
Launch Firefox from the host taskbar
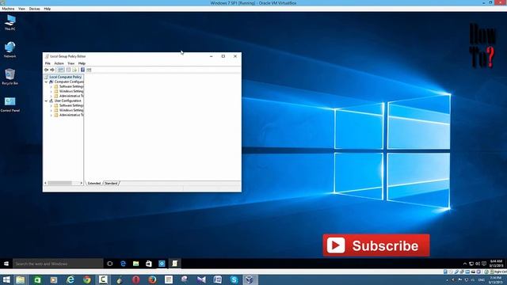(x=152, y=279)
